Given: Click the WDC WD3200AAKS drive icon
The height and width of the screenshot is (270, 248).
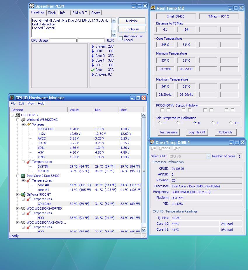Looking at the screenshot, I should (23, 222).
